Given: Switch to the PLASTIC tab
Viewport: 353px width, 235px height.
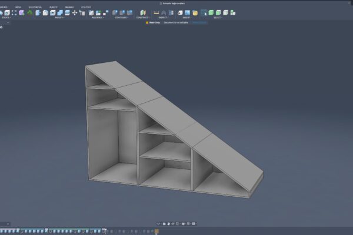Looking at the screenshot, I should (54, 7).
